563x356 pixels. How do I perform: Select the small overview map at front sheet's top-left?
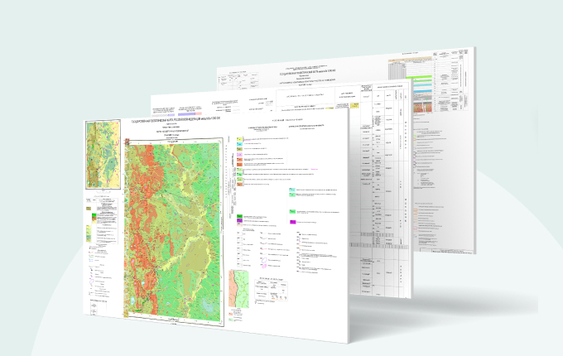[103, 154]
